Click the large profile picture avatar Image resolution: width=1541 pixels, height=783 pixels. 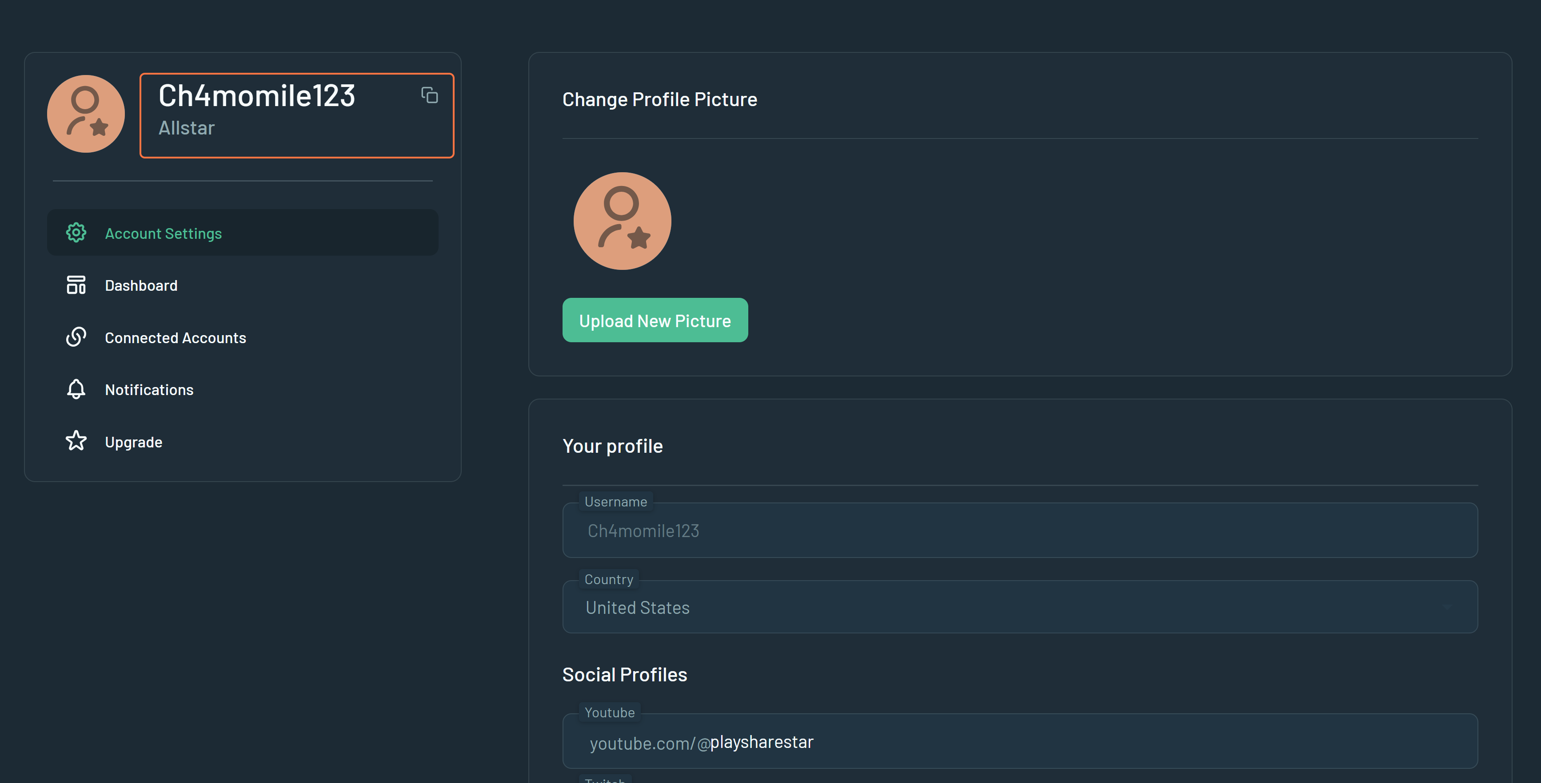tap(622, 221)
